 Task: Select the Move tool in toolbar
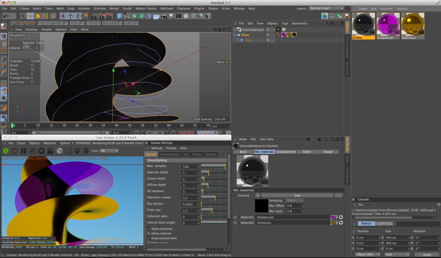coord(30,16)
